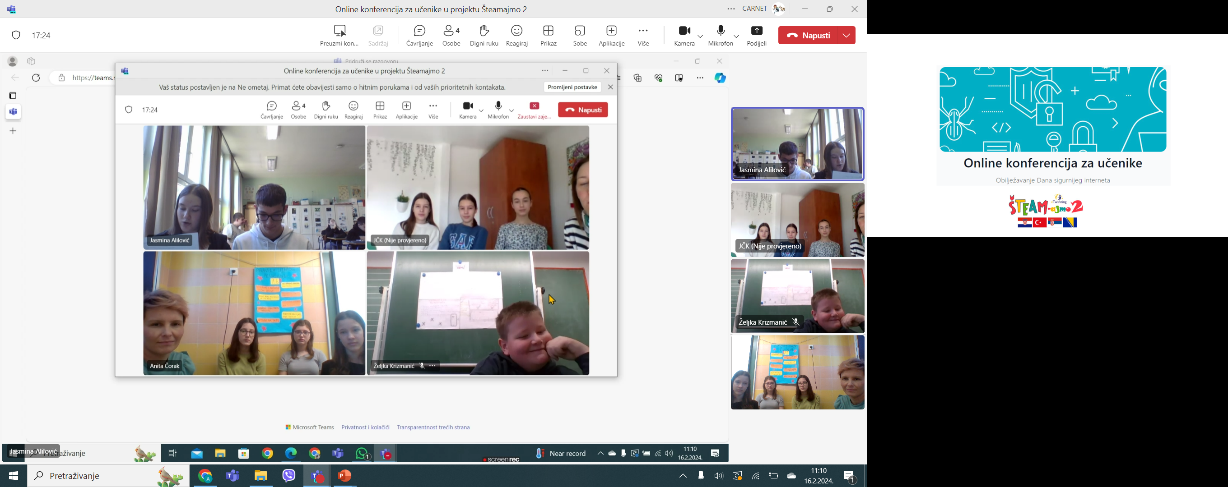The image size is (1228, 487).
Task: Open Aplikacije in shared screen's Teams window
Action: tap(407, 110)
